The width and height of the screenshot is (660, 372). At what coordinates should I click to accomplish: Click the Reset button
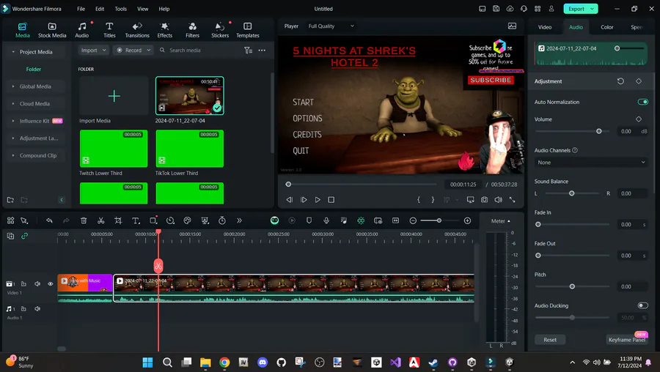550,340
